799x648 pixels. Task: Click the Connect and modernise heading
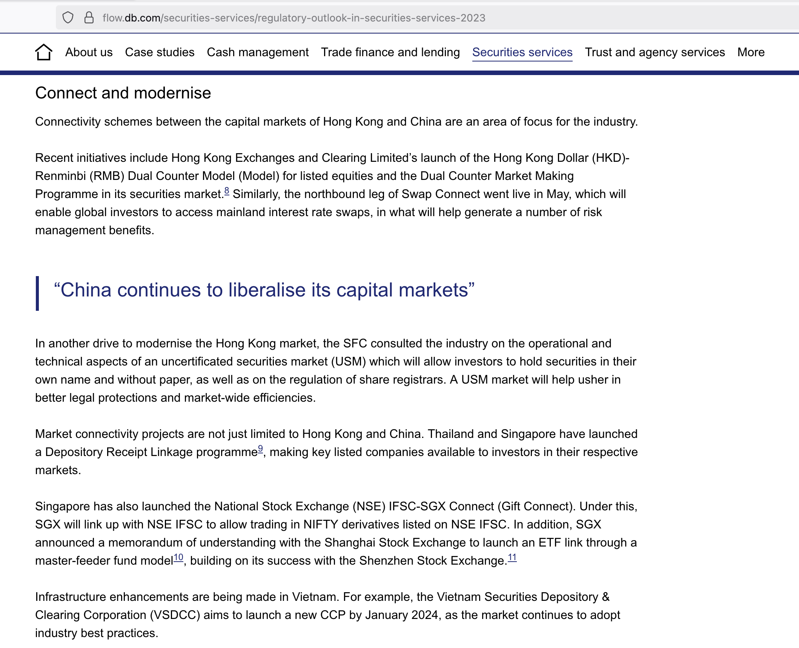(x=123, y=93)
